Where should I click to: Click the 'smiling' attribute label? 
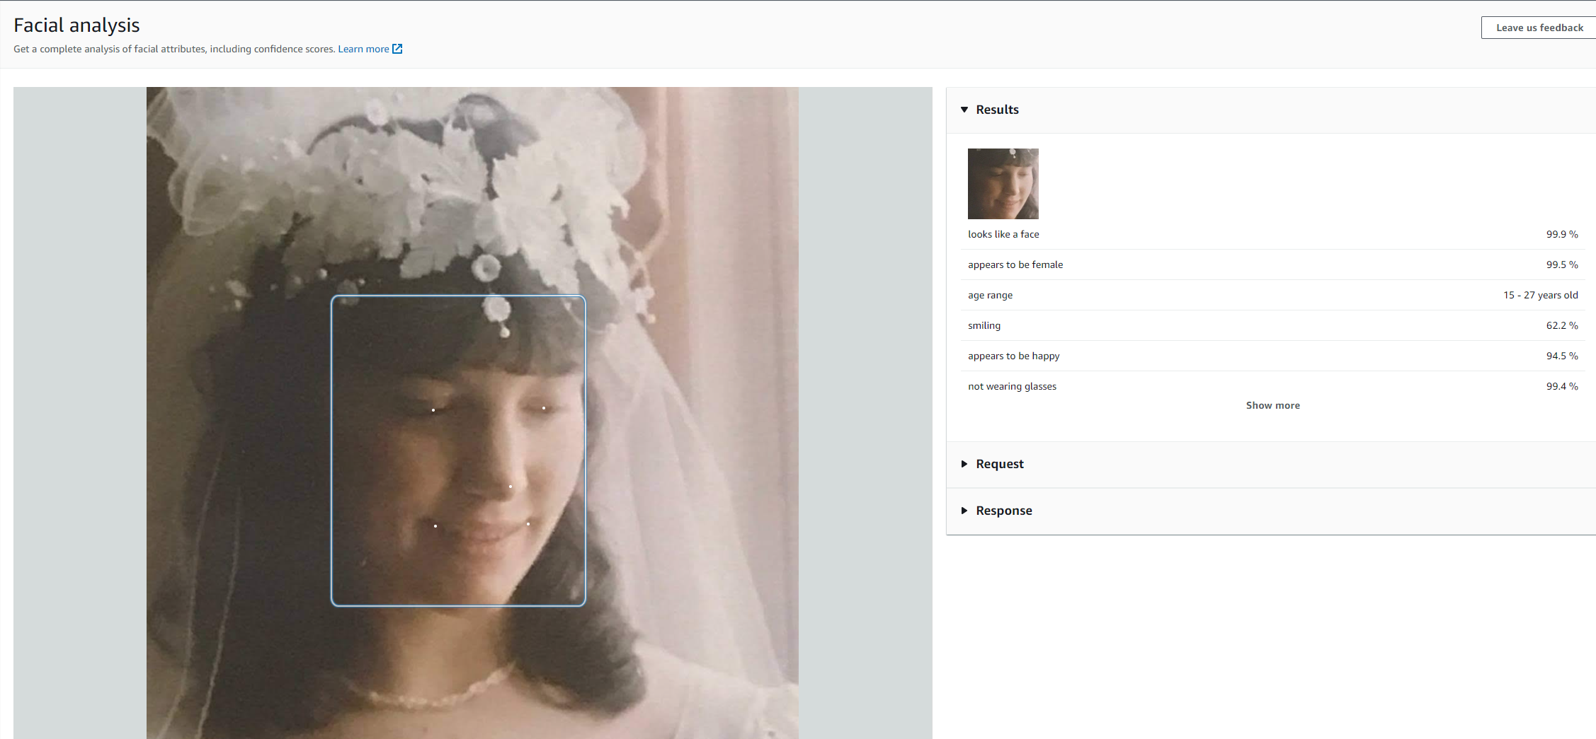click(984, 325)
